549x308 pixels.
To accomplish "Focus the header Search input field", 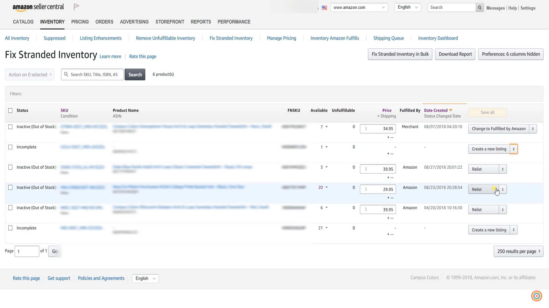I will click(x=452, y=7).
